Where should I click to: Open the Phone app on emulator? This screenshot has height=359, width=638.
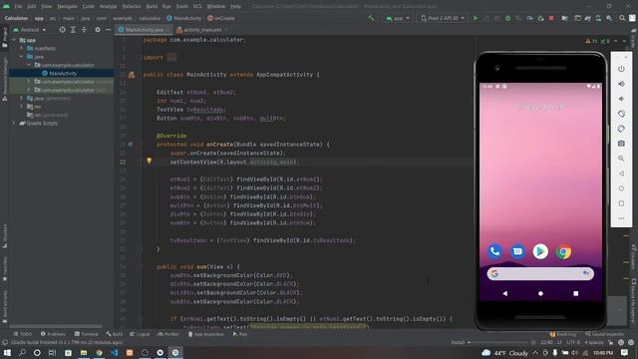(x=494, y=251)
